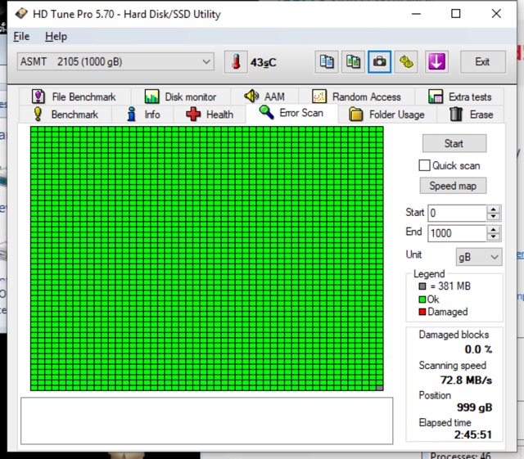Open options via the yellow gears icon

pyautogui.click(x=406, y=61)
